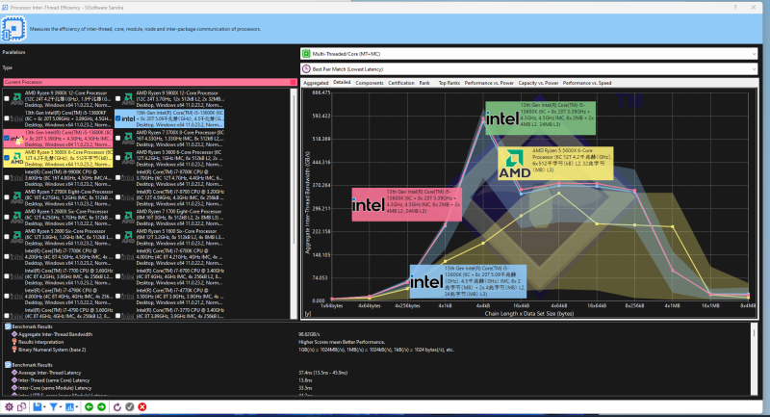770x417 pixels.
Task: Click the processor list vertical scrollbar
Action: point(295,204)
